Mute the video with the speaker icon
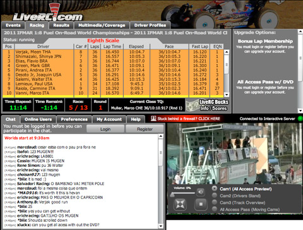This screenshot has width=303, height=230. pos(201,192)
